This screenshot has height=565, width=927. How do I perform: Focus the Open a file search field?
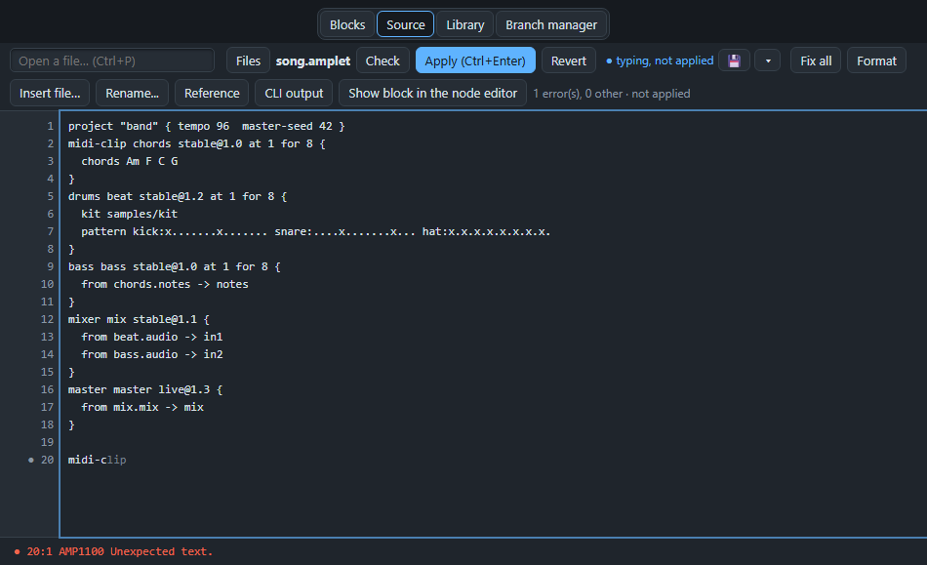[x=112, y=61]
